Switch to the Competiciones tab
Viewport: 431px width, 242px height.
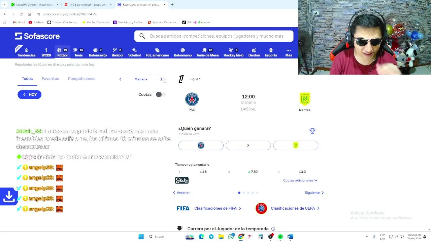pyautogui.click(x=81, y=79)
